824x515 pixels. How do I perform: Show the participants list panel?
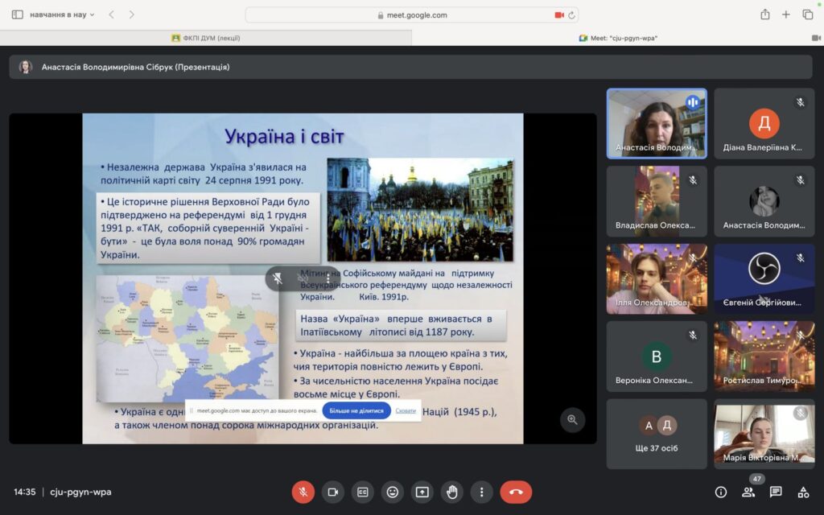tap(748, 492)
